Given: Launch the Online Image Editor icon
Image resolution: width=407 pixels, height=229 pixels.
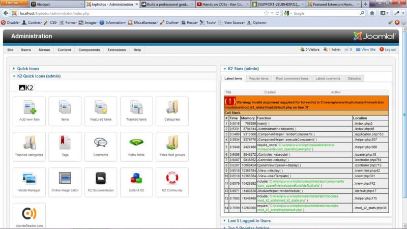Looking at the screenshot, I should (x=65, y=182).
